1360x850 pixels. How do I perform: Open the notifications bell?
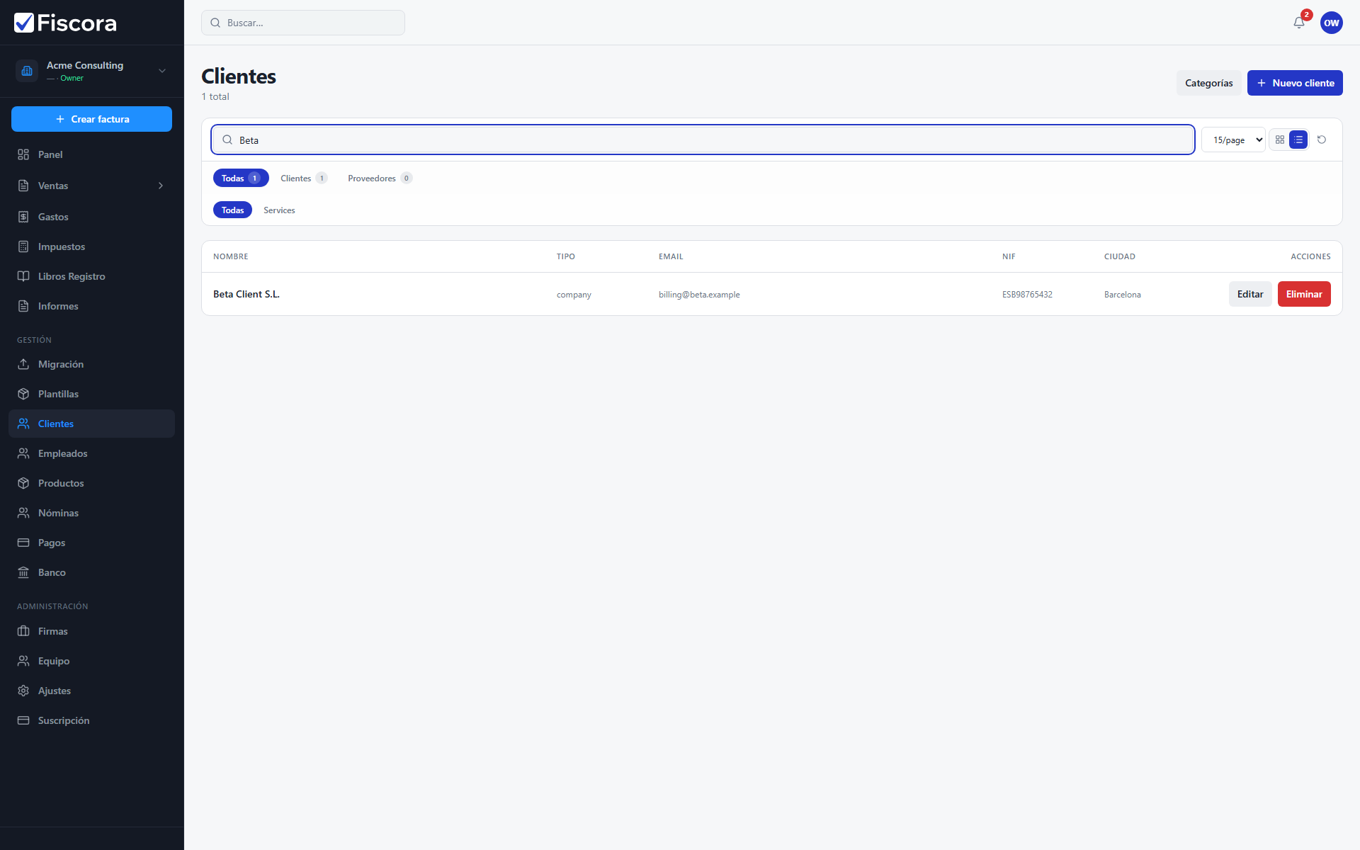click(1298, 23)
